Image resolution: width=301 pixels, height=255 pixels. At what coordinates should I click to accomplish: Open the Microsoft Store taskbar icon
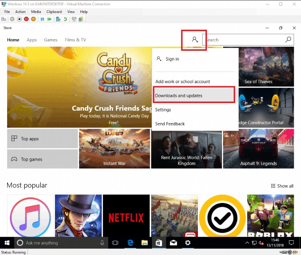coord(159,243)
